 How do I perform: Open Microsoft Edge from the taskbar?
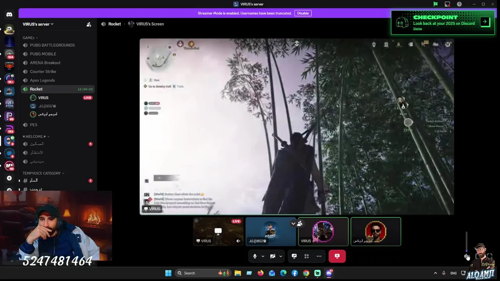pyautogui.click(x=283, y=273)
